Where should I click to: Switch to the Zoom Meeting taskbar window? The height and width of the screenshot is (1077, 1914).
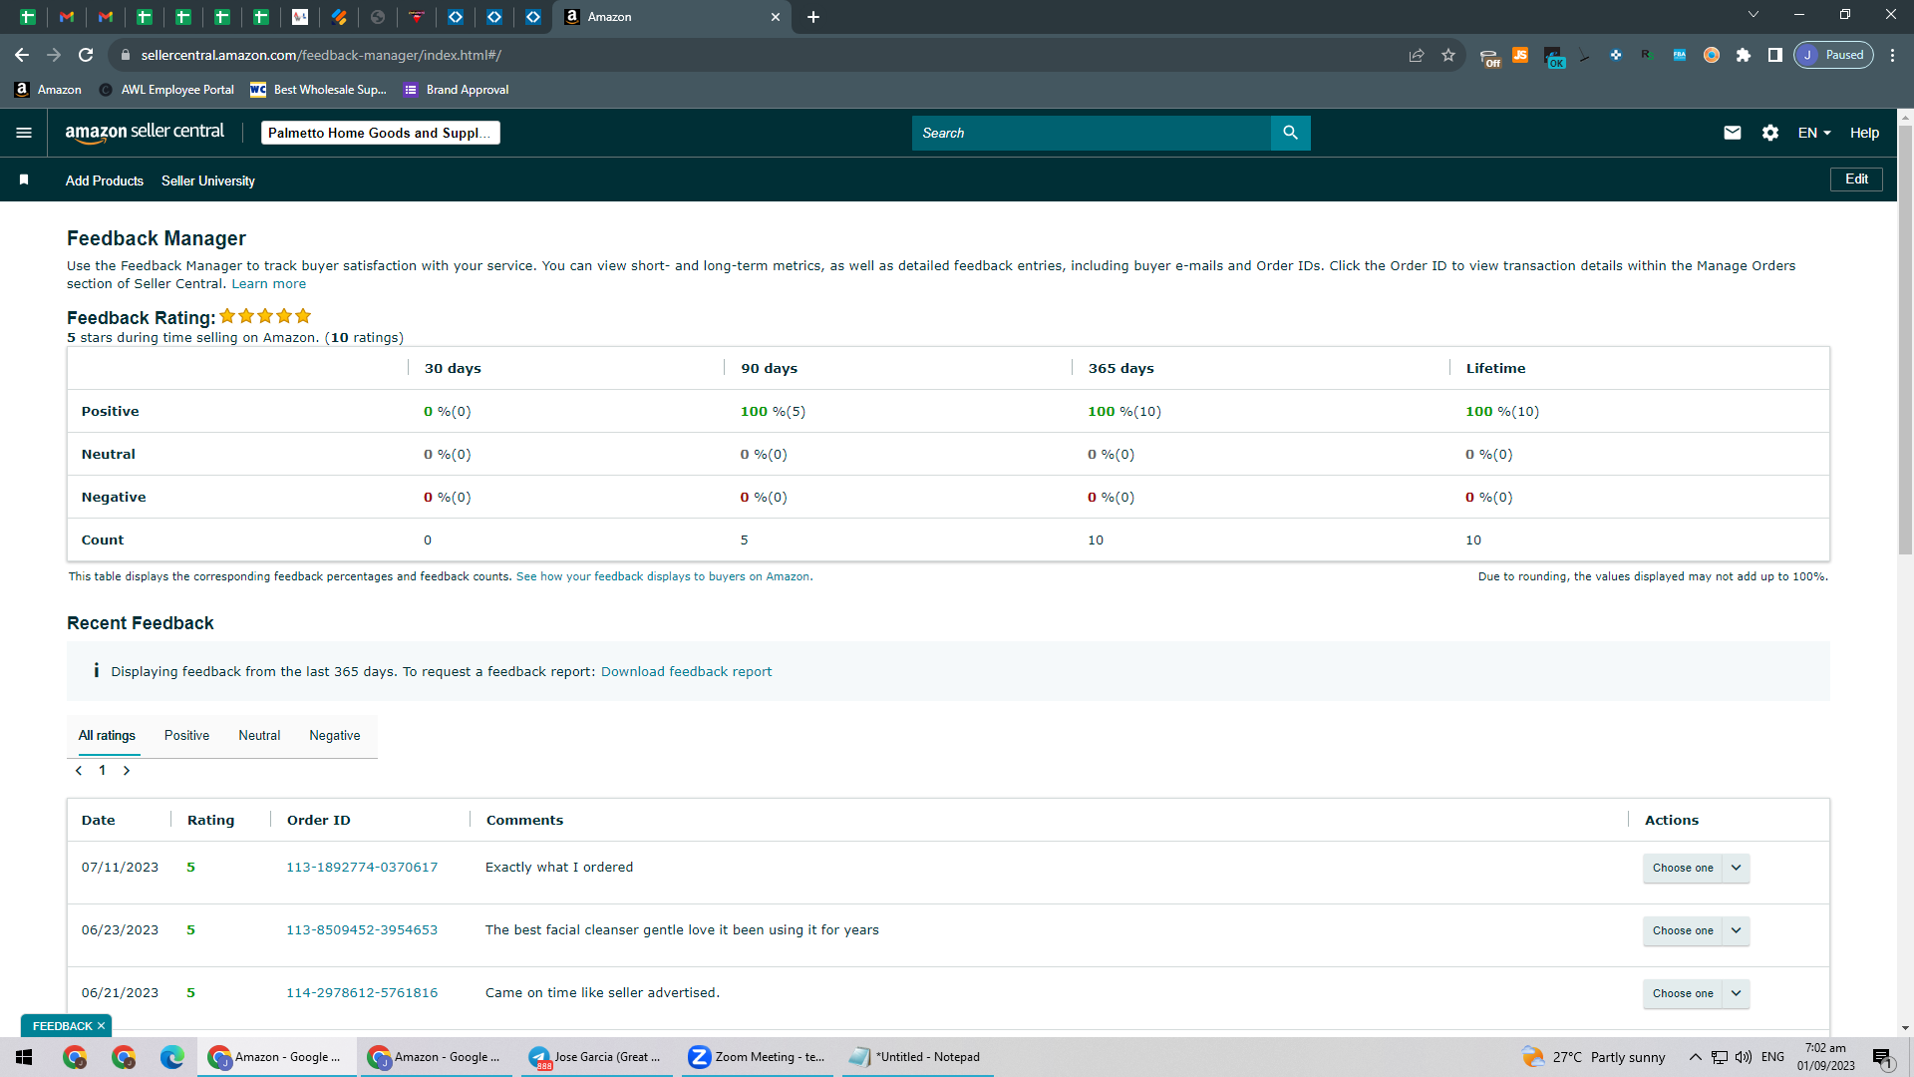point(759,1057)
